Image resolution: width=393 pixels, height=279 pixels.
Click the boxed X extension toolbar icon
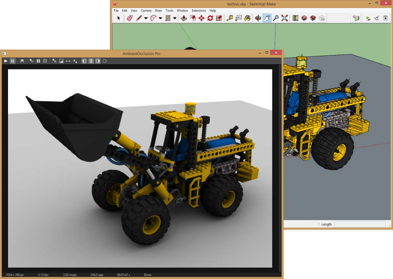385,18
